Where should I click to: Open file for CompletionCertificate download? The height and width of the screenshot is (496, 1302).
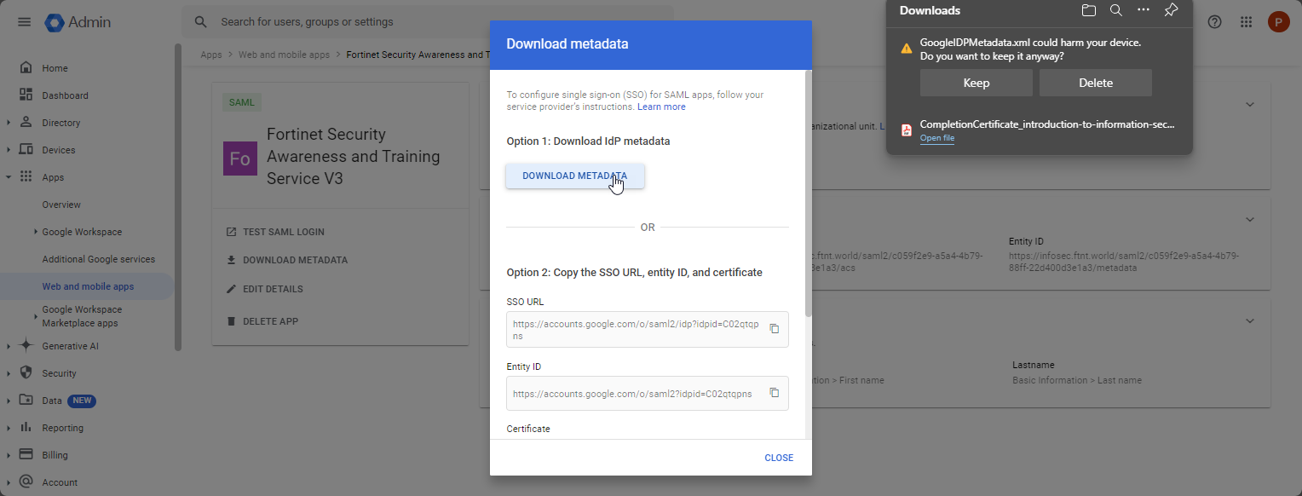point(937,138)
